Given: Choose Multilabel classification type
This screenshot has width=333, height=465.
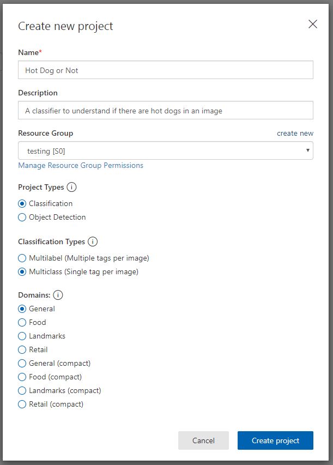Looking at the screenshot, I should (x=22, y=258).
